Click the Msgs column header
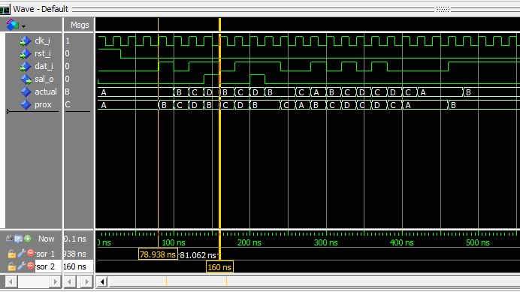Viewport: 520px width, 292px height. click(x=80, y=25)
